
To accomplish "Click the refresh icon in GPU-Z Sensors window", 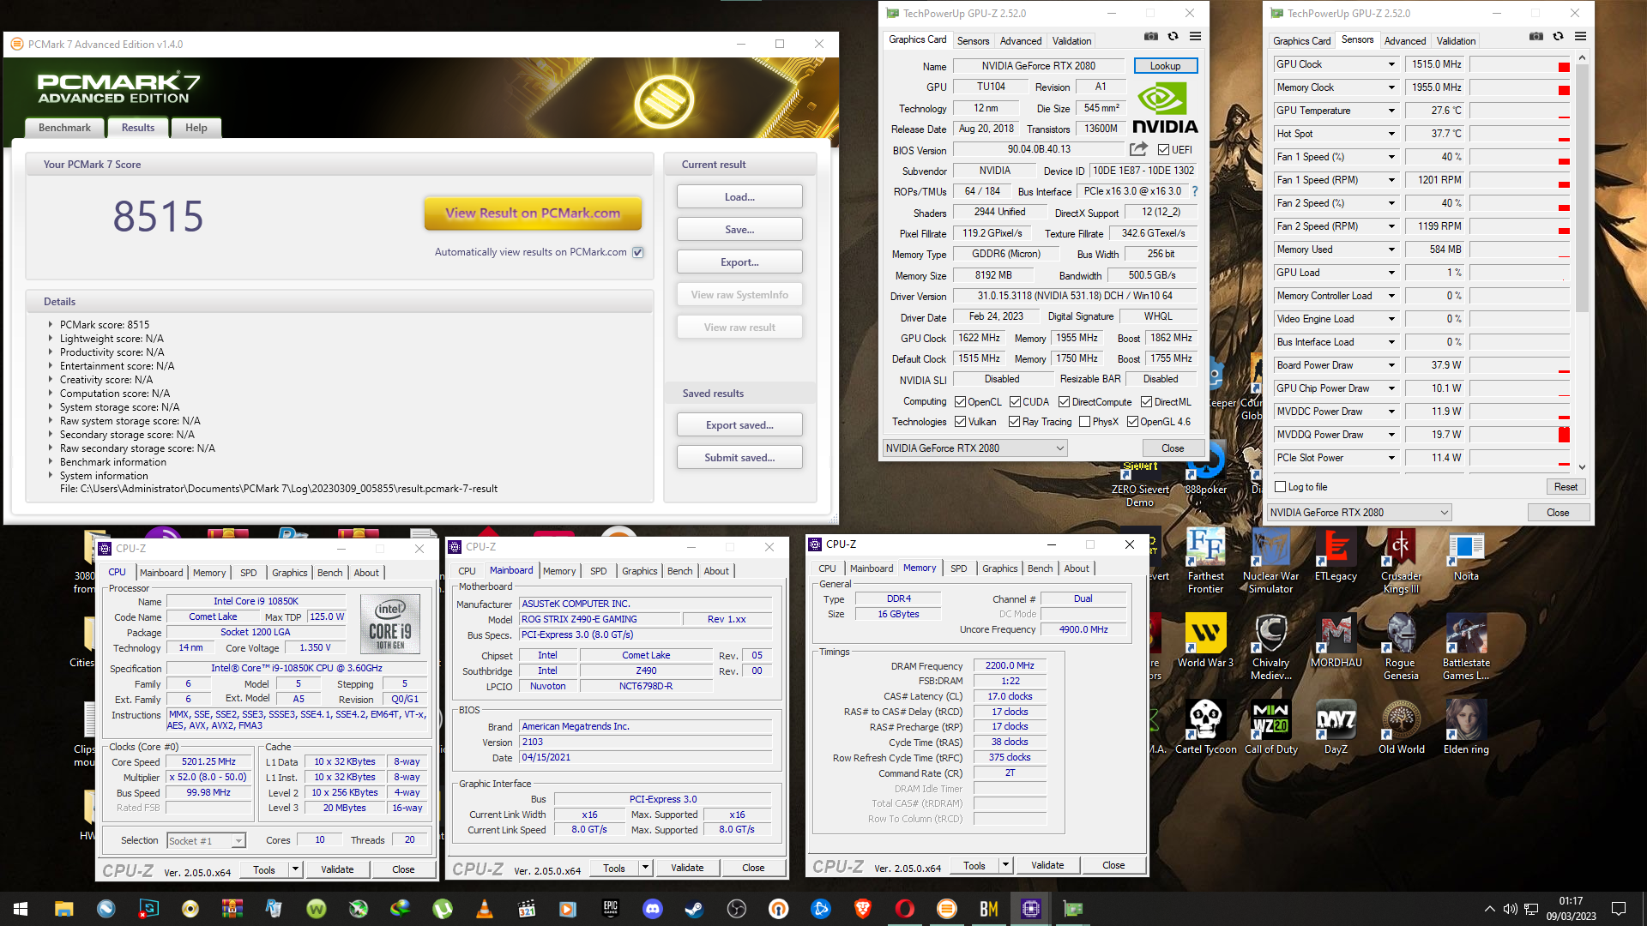I will (x=1558, y=37).
